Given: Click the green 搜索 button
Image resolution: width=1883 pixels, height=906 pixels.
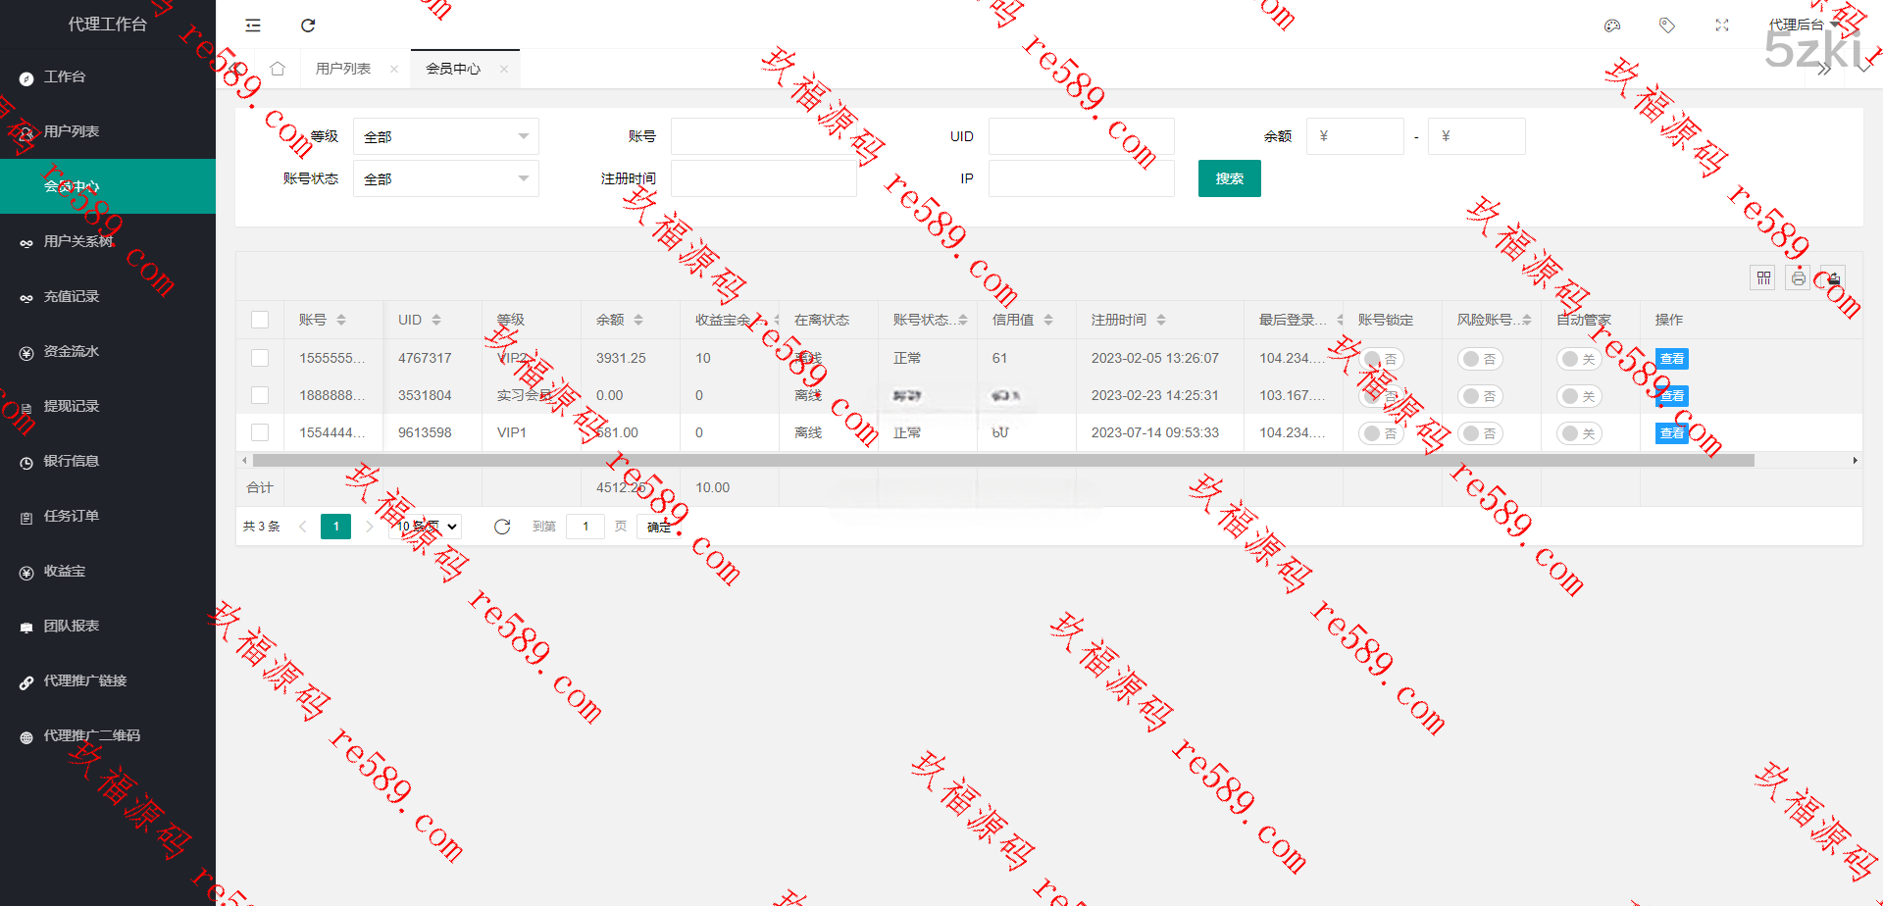Looking at the screenshot, I should [x=1229, y=178].
